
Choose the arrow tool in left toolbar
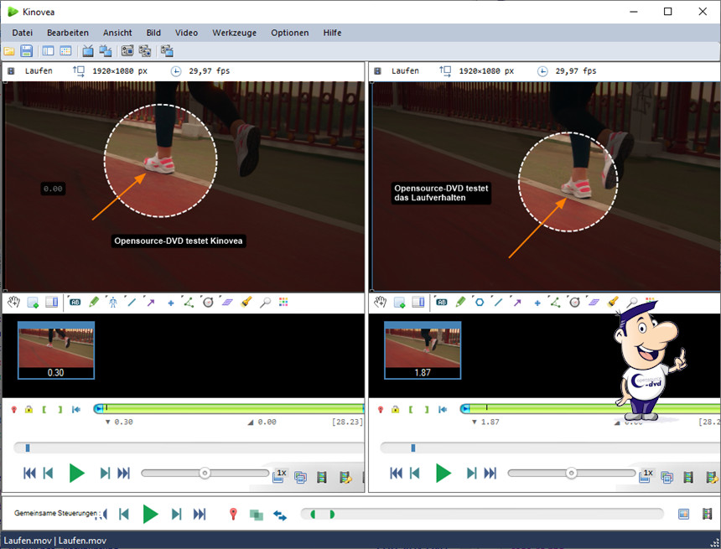pos(151,303)
